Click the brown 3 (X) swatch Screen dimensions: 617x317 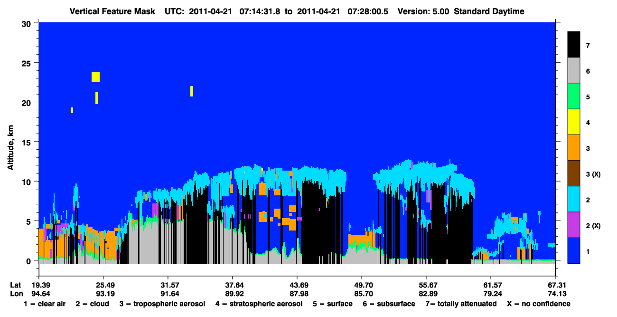click(x=574, y=173)
